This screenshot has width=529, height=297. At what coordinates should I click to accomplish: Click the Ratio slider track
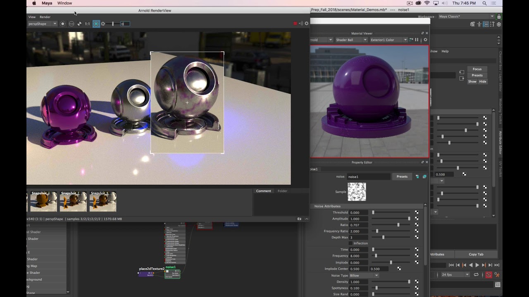(x=391, y=225)
